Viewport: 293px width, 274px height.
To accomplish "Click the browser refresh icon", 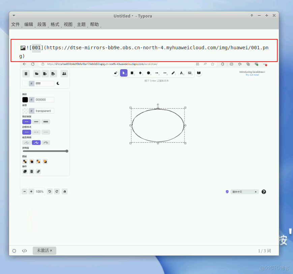I will point(33,64).
